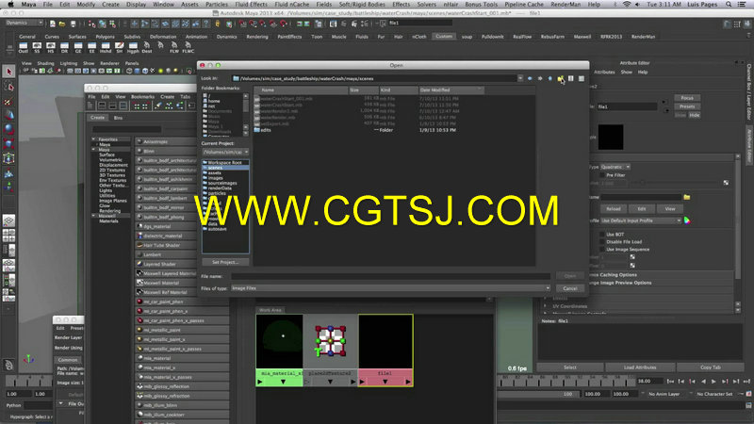Click the FLWC shelf button
754x424 pixels.
coord(188,47)
